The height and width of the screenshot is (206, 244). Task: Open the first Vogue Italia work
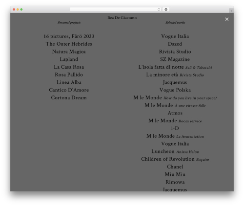[x=175, y=36]
